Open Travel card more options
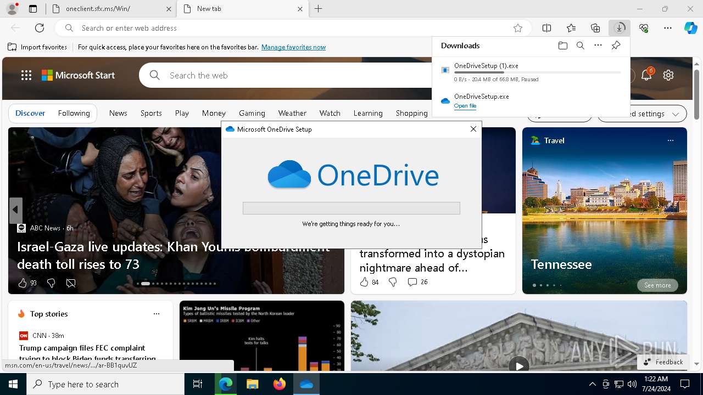This screenshot has width=703, height=395. 670,140
